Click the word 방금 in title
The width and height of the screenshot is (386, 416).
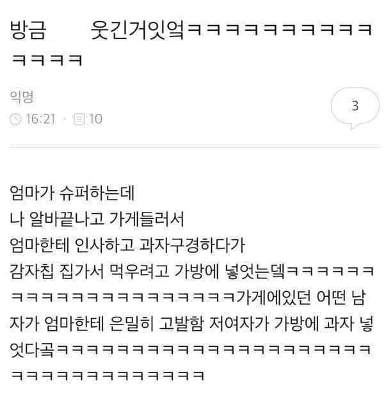click(28, 30)
